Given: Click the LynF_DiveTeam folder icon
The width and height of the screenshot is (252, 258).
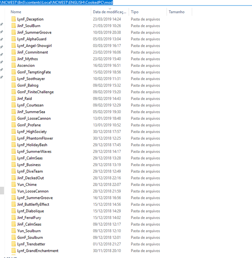Looking at the screenshot, I should point(14,171).
